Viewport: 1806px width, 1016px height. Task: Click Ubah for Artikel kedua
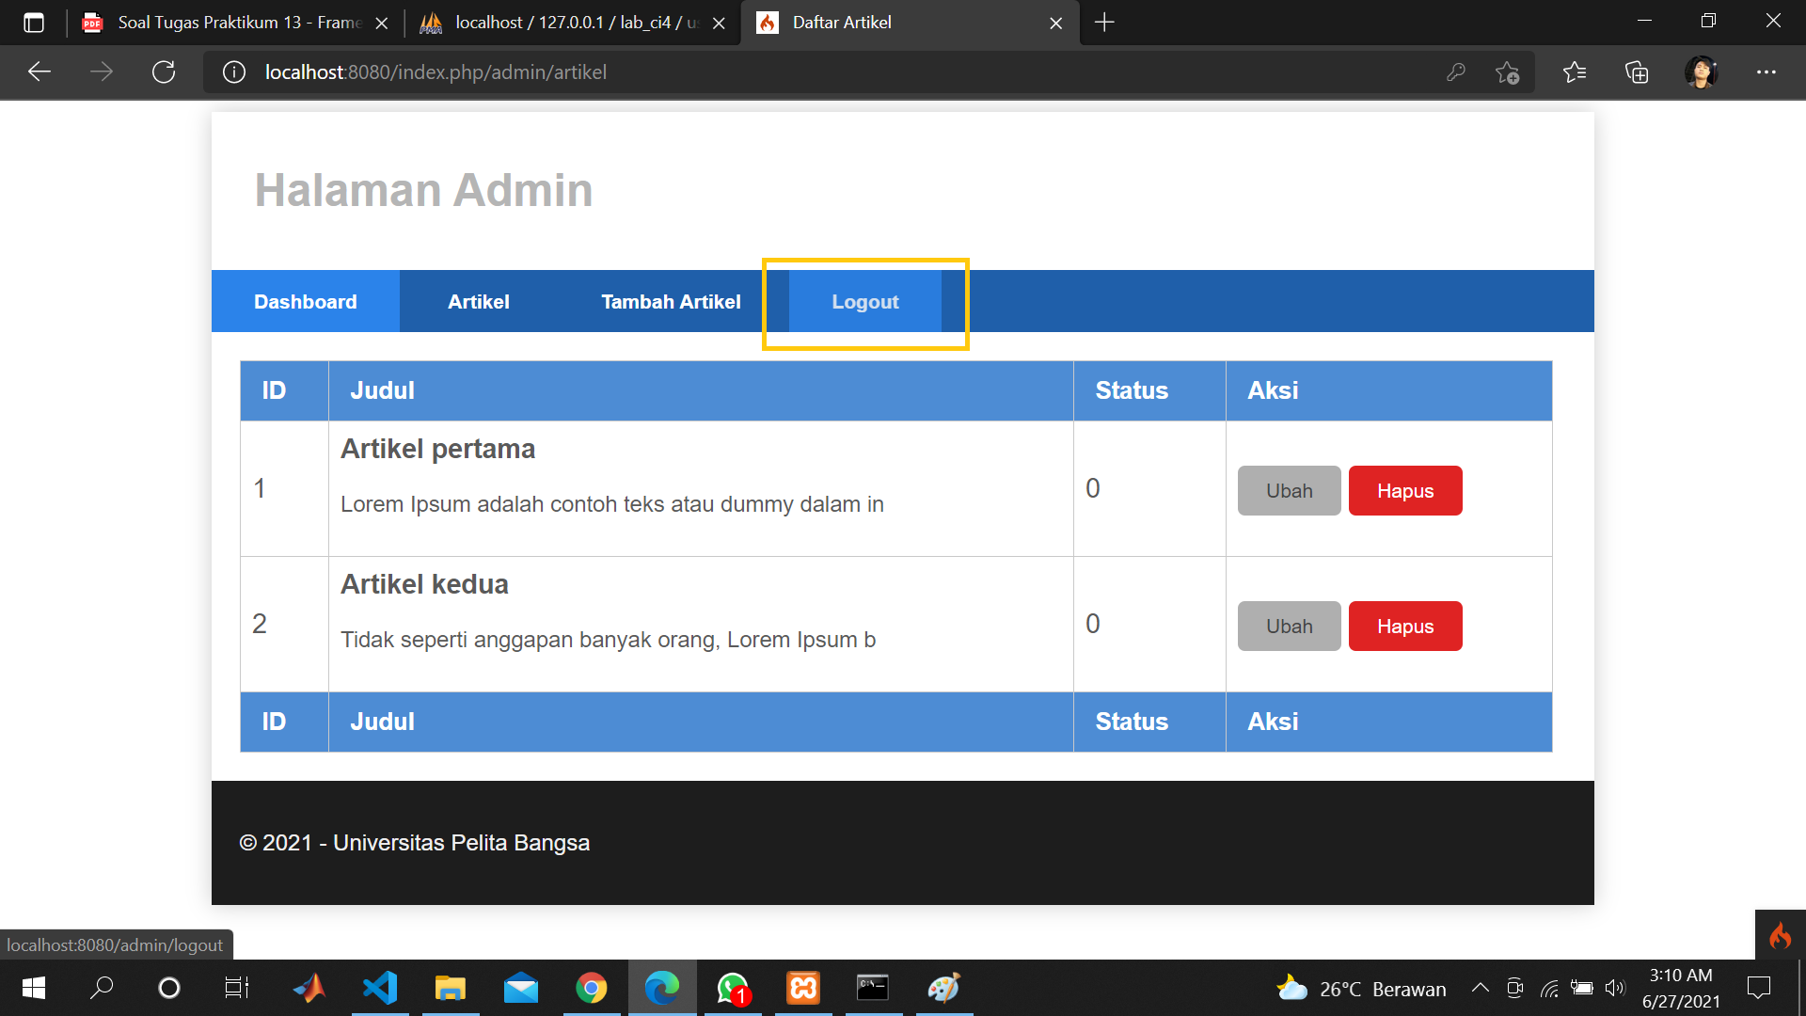(x=1289, y=626)
